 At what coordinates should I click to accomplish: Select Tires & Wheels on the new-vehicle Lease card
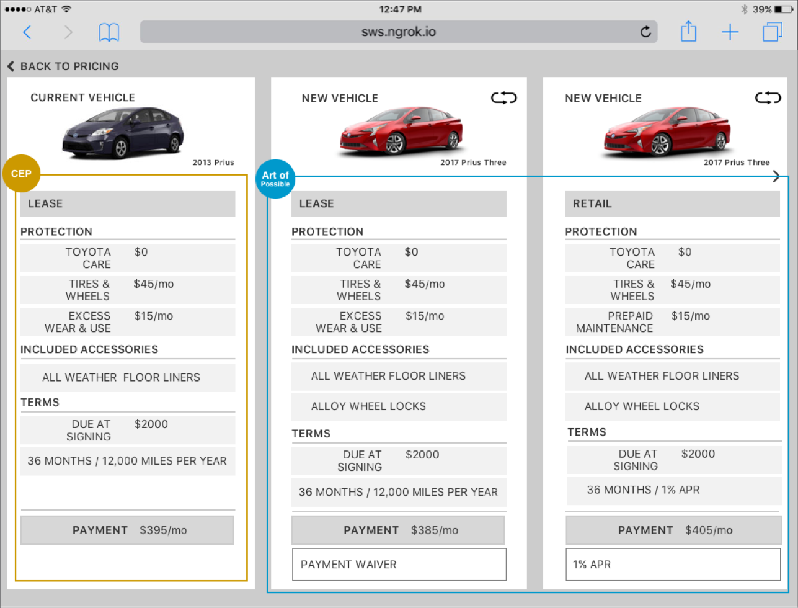399,290
